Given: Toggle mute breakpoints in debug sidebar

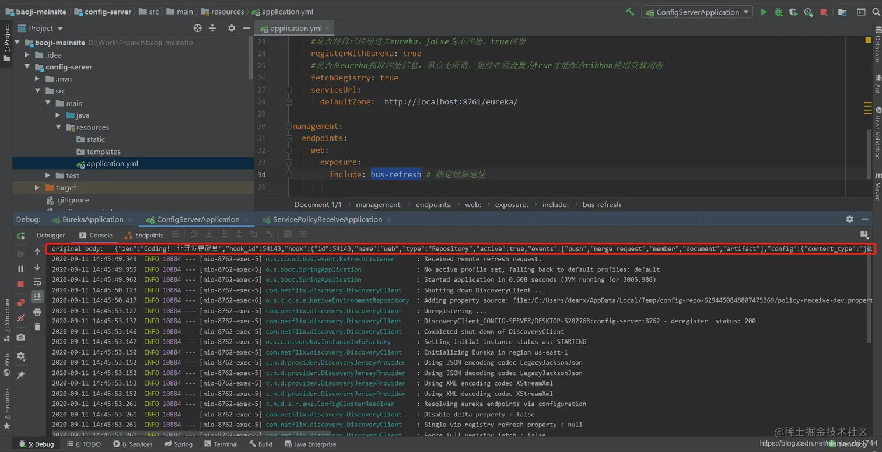Looking at the screenshot, I should [21, 318].
